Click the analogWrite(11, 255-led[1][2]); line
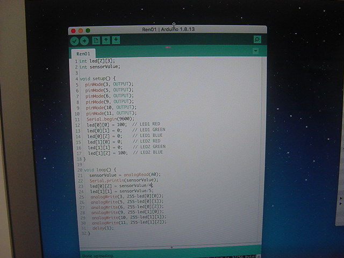This screenshot has height=258, width=344. pos(129,223)
